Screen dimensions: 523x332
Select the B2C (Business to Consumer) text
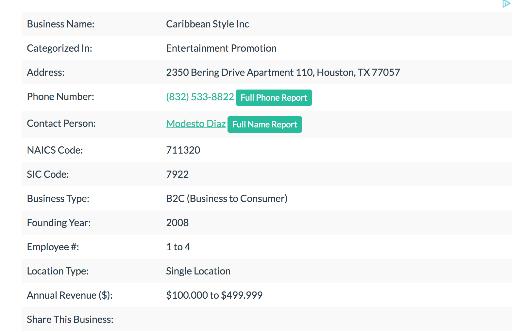click(x=227, y=199)
